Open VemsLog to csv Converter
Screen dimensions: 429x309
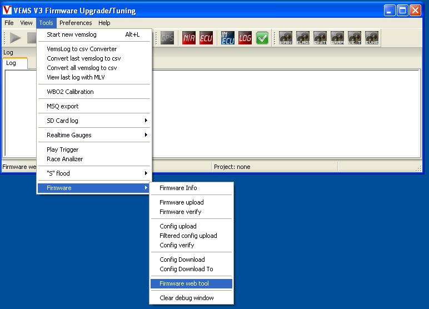click(94, 49)
